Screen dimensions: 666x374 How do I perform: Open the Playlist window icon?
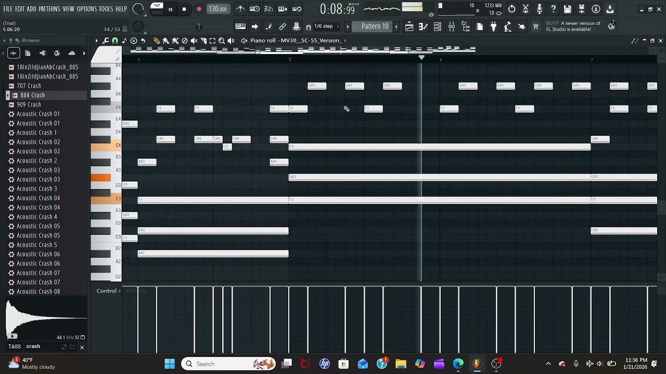point(409,26)
